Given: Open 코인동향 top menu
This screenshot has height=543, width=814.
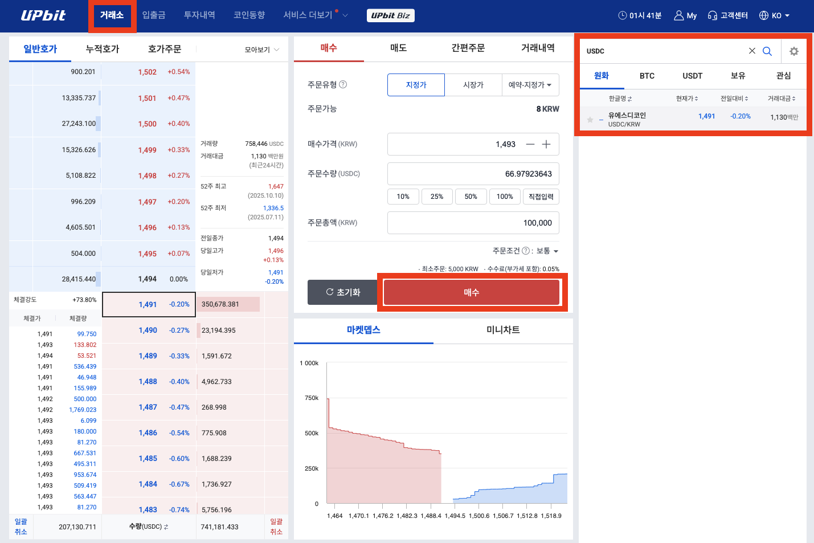Looking at the screenshot, I should (249, 15).
